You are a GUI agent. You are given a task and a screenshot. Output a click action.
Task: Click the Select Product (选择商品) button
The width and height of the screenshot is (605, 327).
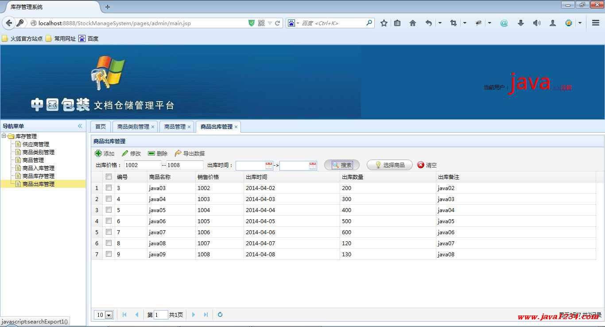pos(389,165)
